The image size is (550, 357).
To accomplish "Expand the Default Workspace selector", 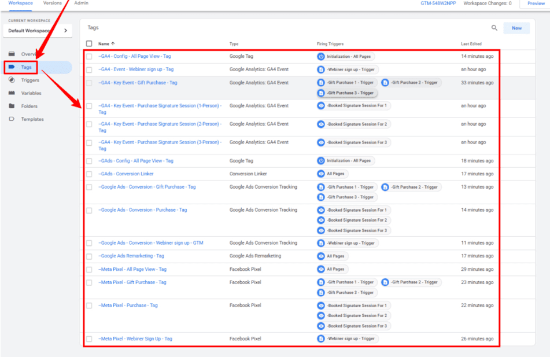I will (38, 31).
